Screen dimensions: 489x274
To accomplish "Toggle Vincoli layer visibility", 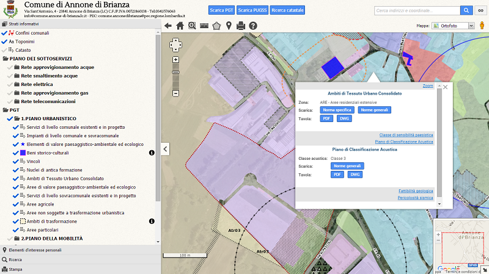I will click(16, 162).
